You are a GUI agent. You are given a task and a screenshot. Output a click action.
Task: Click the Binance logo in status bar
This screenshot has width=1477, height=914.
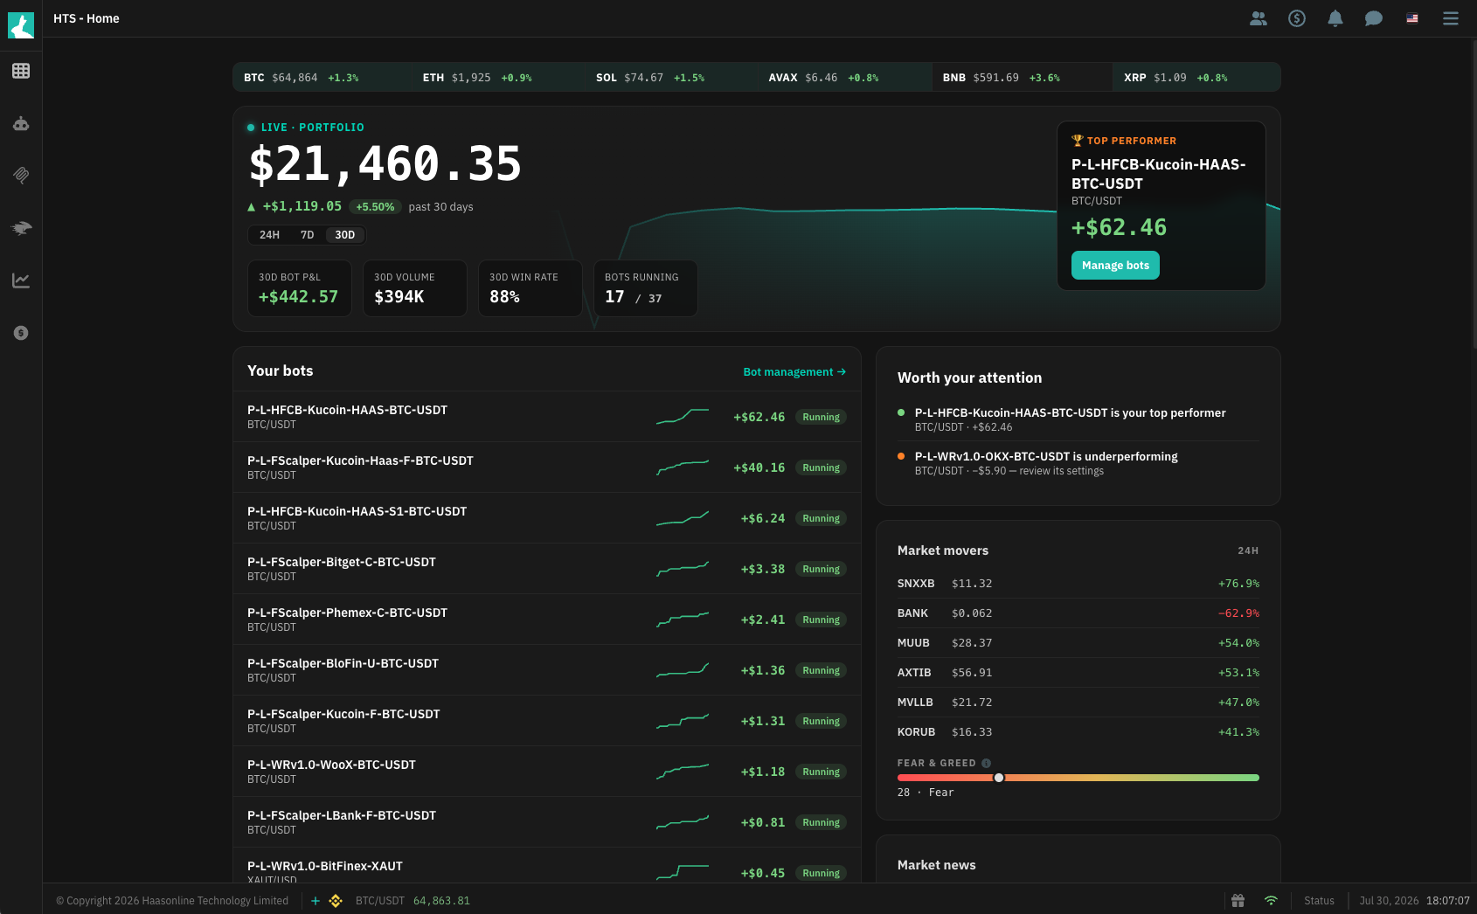pos(336,901)
